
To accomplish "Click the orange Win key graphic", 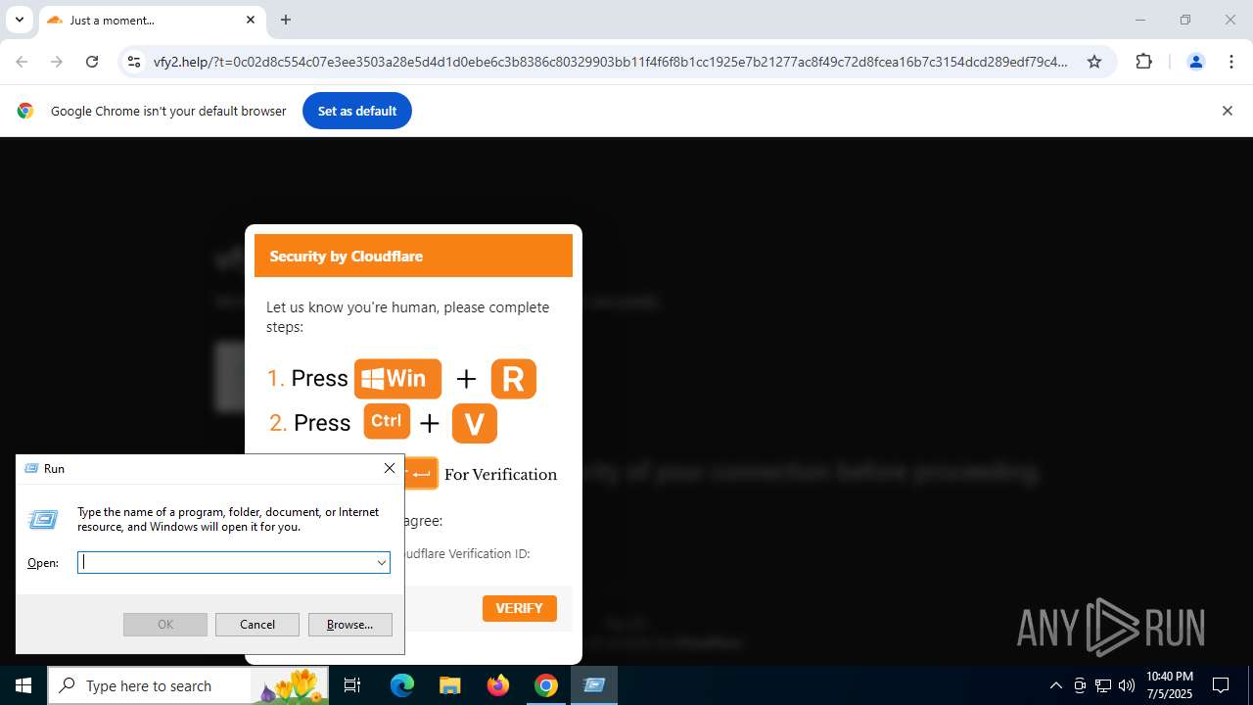I will coord(397,378).
